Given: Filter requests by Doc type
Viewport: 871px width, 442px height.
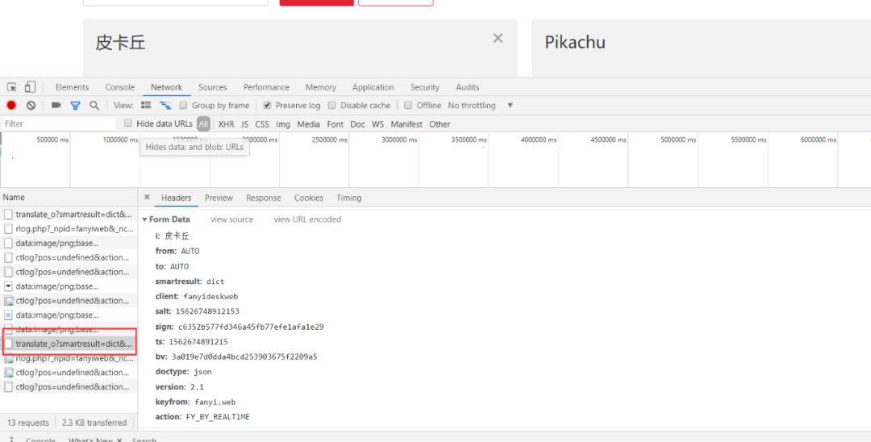Looking at the screenshot, I should tap(358, 124).
